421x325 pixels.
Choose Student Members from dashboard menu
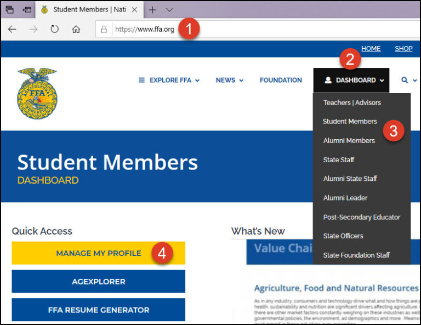[x=350, y=121]
